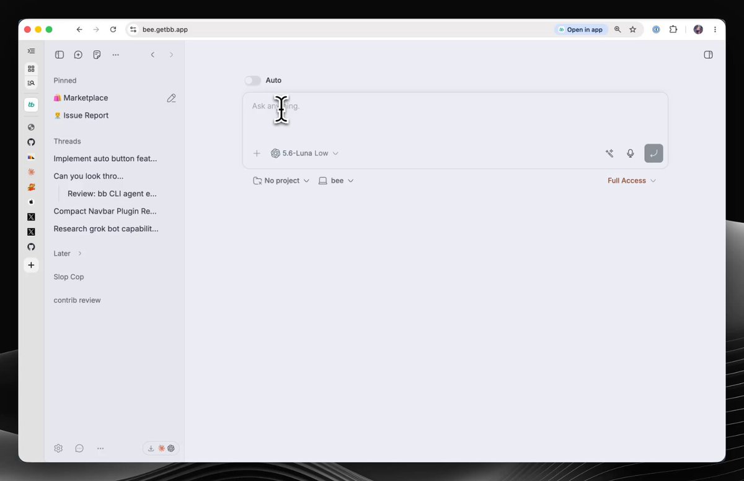Click the download icon in the sidebar footer
This screenshot has width=744, height=481.
click(x=151, y=448)
